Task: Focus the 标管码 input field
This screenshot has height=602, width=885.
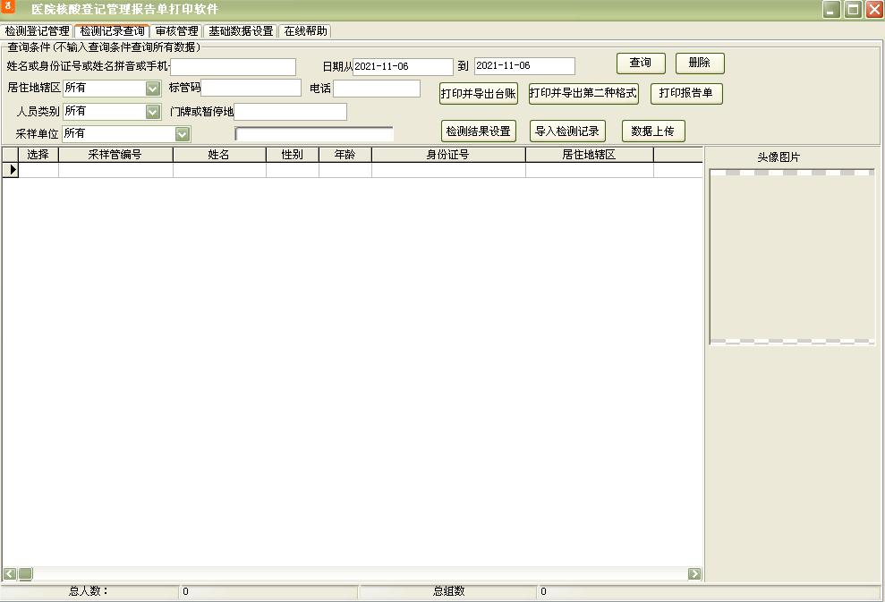Action: 251,88
